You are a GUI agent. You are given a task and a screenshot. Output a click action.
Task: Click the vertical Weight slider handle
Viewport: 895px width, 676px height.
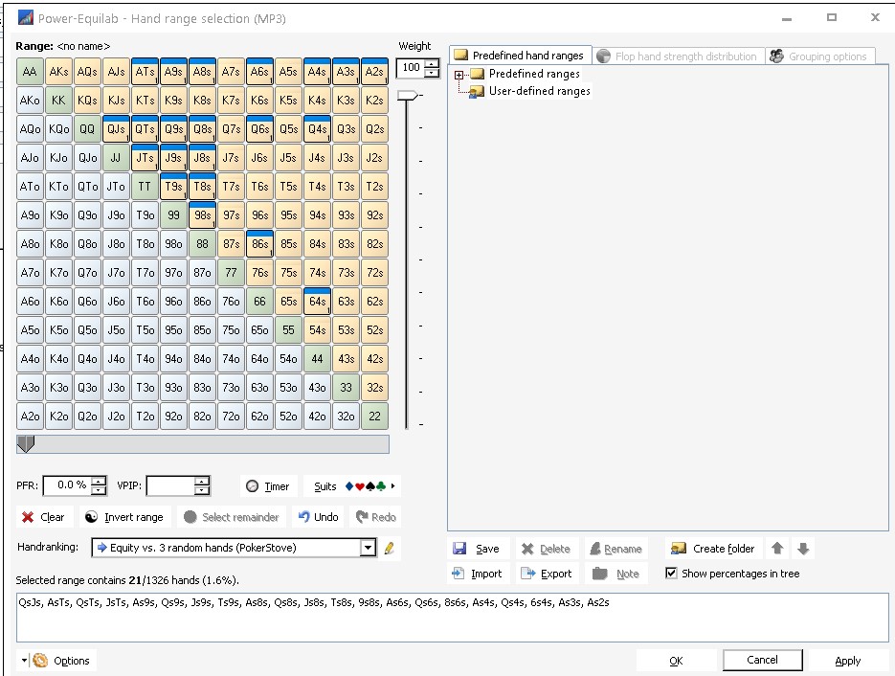(407, 95)
